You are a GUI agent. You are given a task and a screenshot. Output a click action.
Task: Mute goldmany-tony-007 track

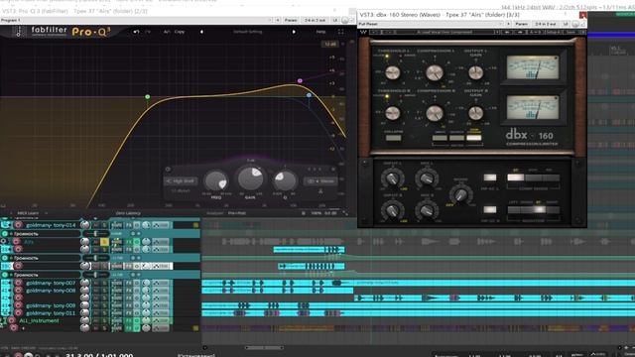(x=96, y=283)
